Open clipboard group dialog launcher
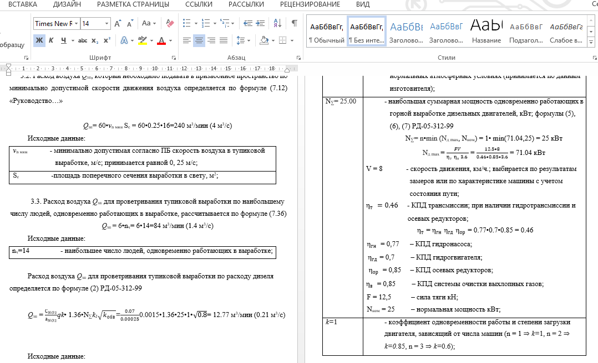 (26, 58)
